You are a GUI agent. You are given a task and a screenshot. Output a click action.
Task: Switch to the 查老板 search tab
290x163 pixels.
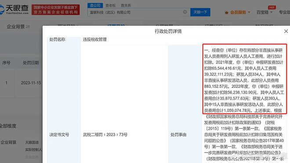point(110,6)
